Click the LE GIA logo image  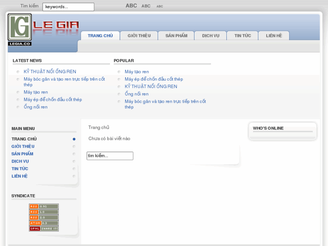pyautogui.click(x=43, y=30)
